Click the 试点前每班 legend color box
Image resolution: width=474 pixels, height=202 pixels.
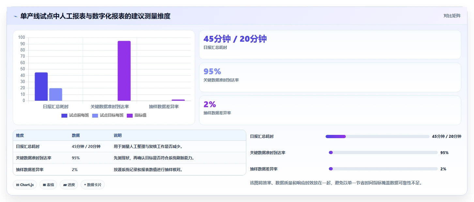pos(64,115)
